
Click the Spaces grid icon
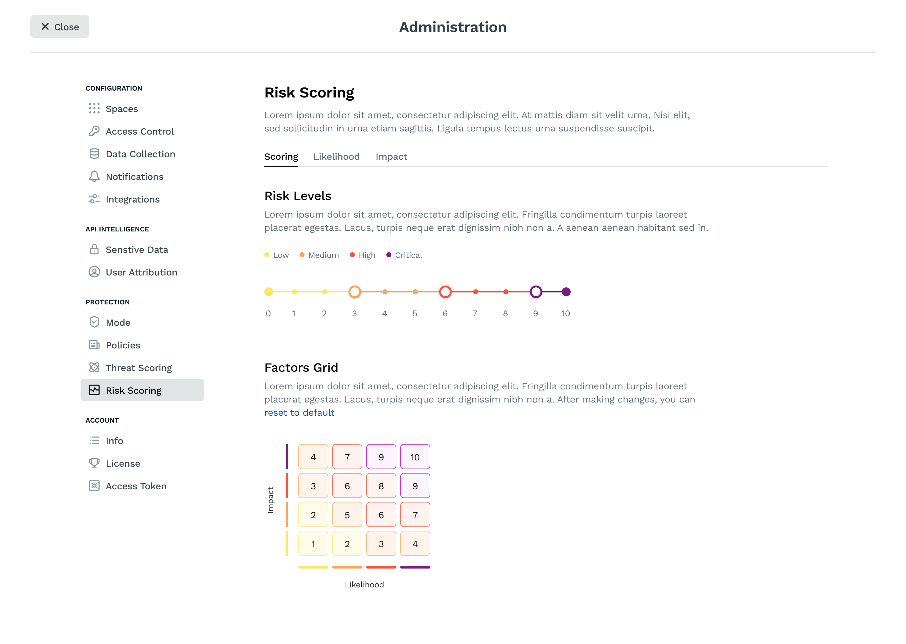point(94,108)
